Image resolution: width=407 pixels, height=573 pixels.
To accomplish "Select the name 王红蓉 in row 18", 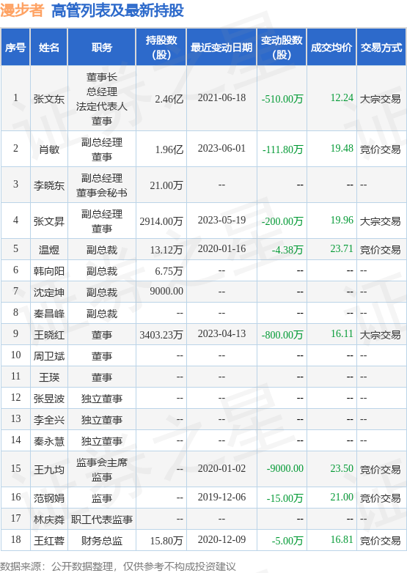I will 49,539.
